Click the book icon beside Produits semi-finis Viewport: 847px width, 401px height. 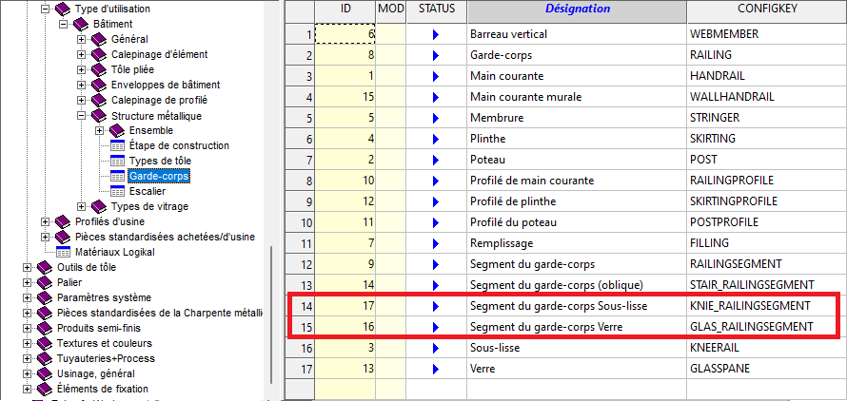point(45,328)
